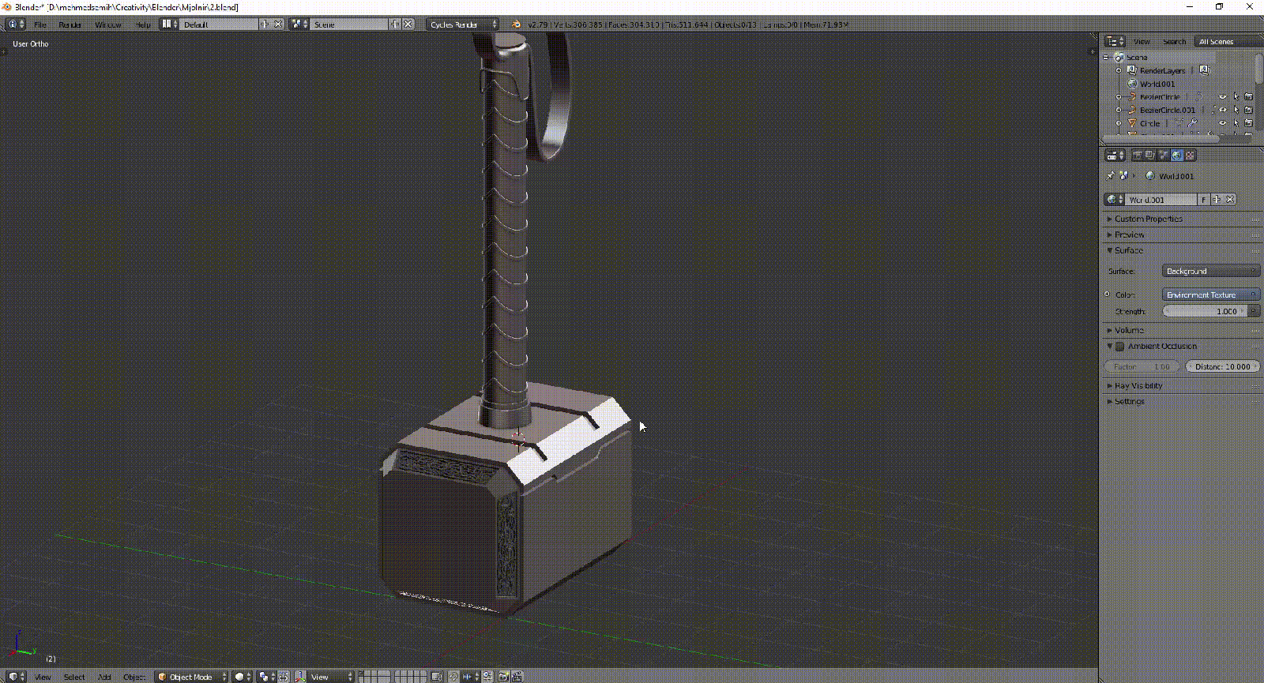Toggle visibility of BezierCircle
This screenshot has width=1264, height=683.
(1223, 97)
